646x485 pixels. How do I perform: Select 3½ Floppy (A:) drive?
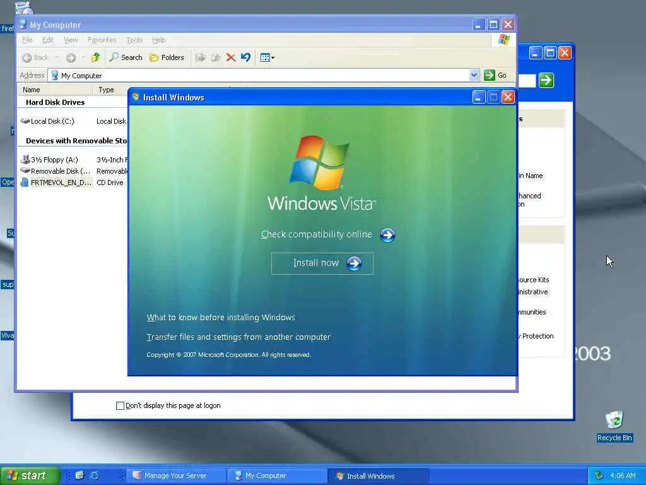49,160
